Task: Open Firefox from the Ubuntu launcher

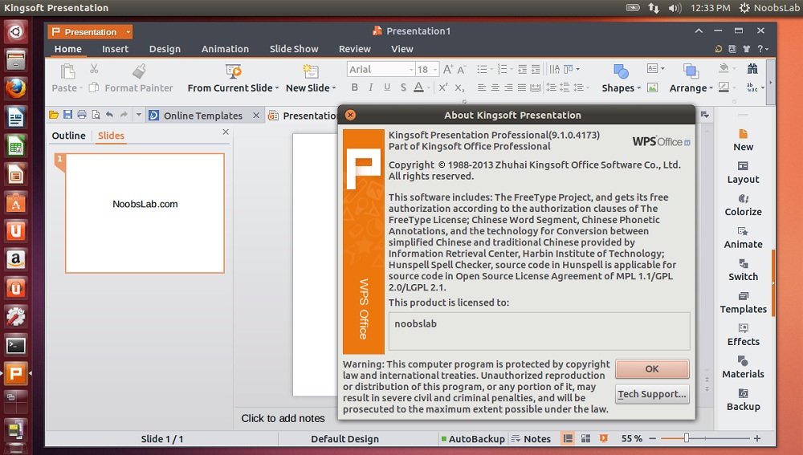Action: 16,88
